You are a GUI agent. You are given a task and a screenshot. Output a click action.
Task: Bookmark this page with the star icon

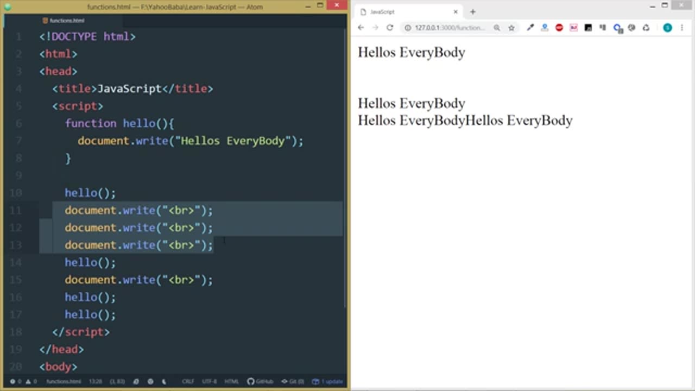(x=511, y=28)
